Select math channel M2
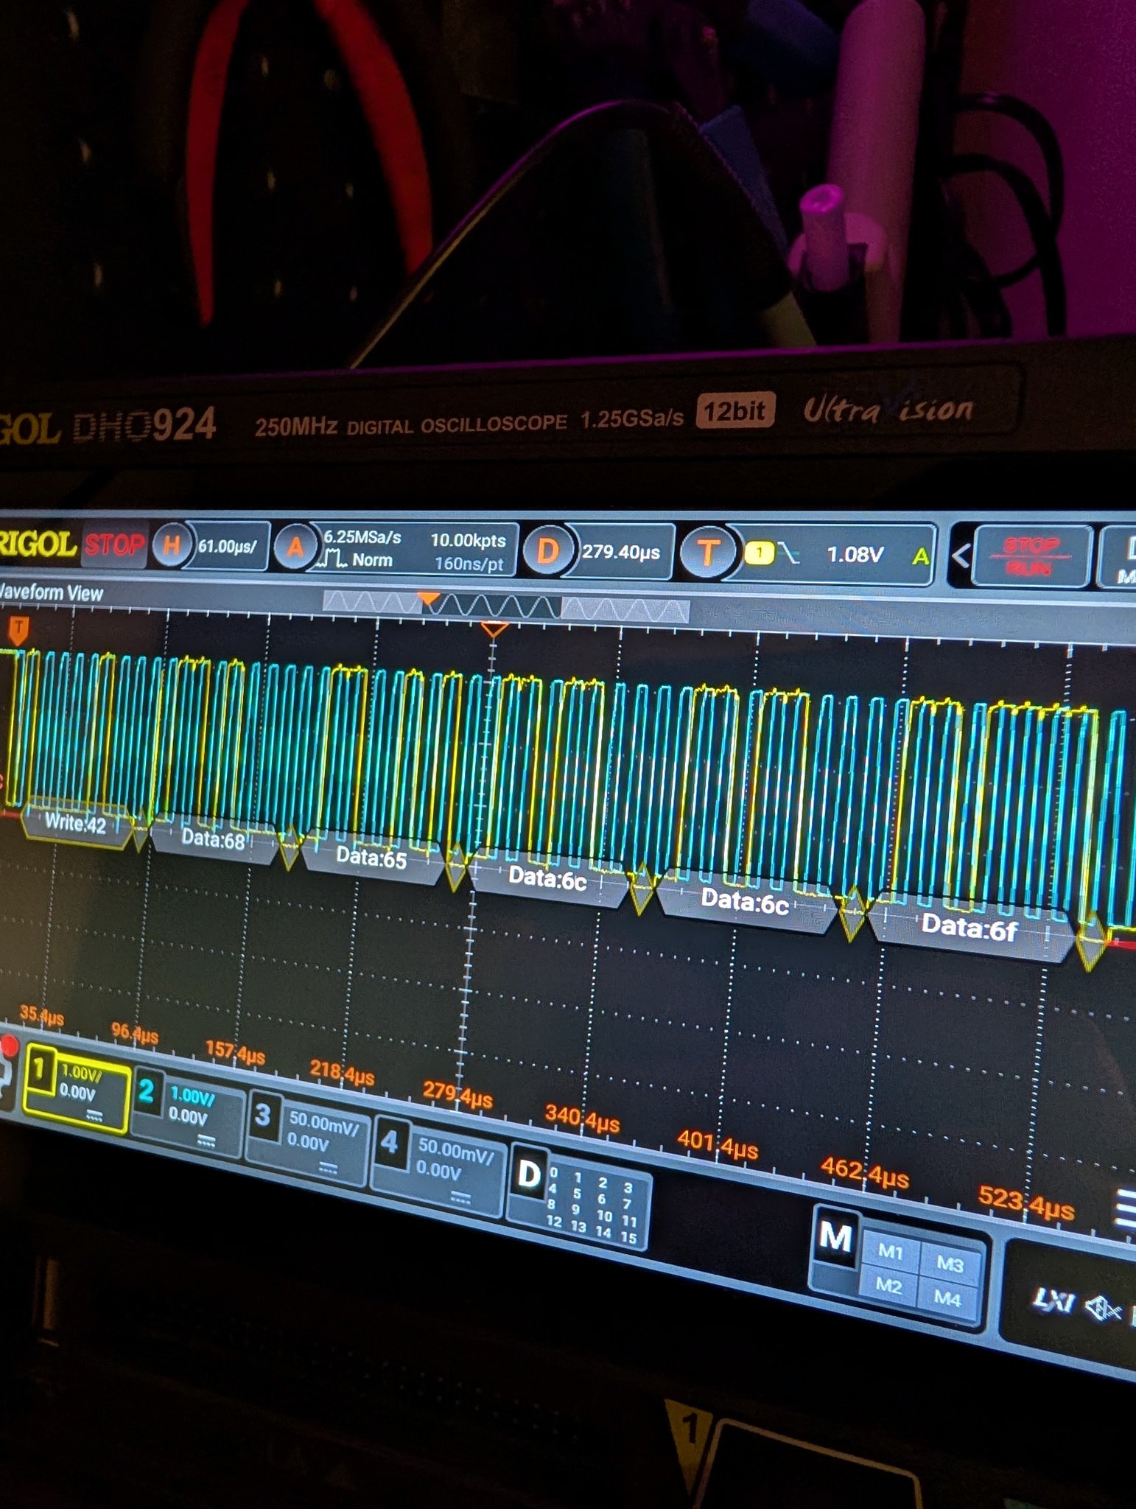 click(x=888, y=1286)
